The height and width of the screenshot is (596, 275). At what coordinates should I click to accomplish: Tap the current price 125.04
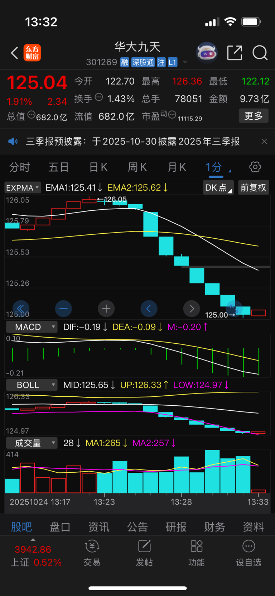click(x=37, y=83)
